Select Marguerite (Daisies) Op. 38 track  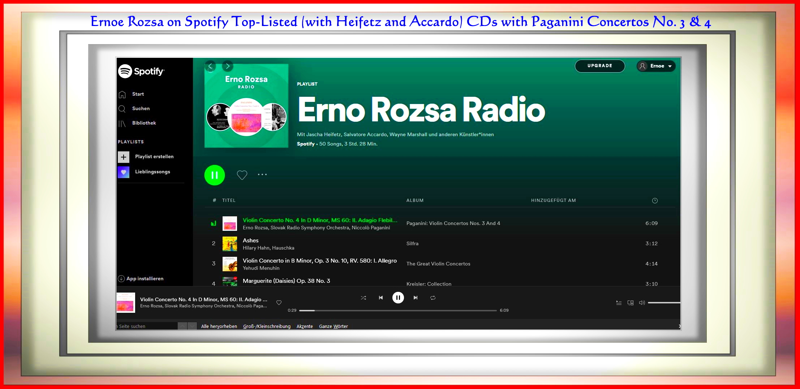point(286,281)
